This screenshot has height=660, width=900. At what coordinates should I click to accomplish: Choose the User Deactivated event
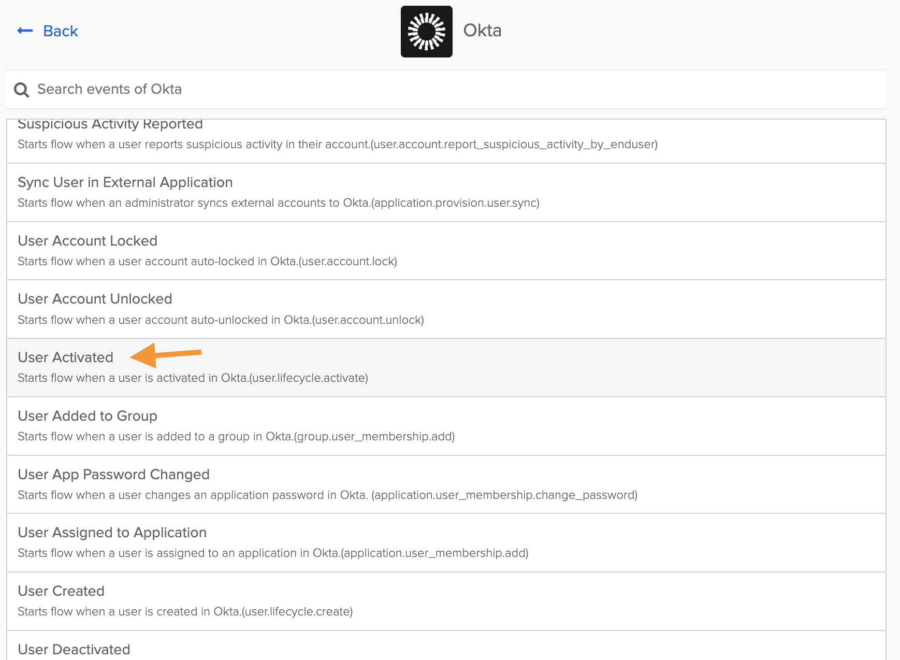click(74, 649)
